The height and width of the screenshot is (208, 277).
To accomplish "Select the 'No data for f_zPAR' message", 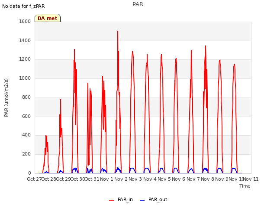I will tap(23, 6).
